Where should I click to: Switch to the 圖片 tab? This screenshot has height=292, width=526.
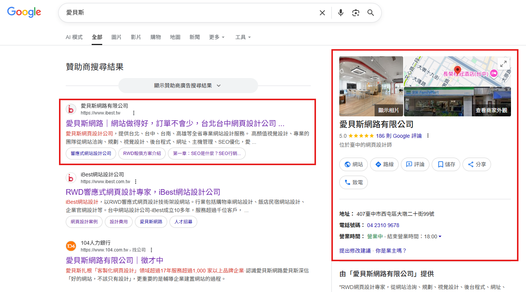point(116,37)
